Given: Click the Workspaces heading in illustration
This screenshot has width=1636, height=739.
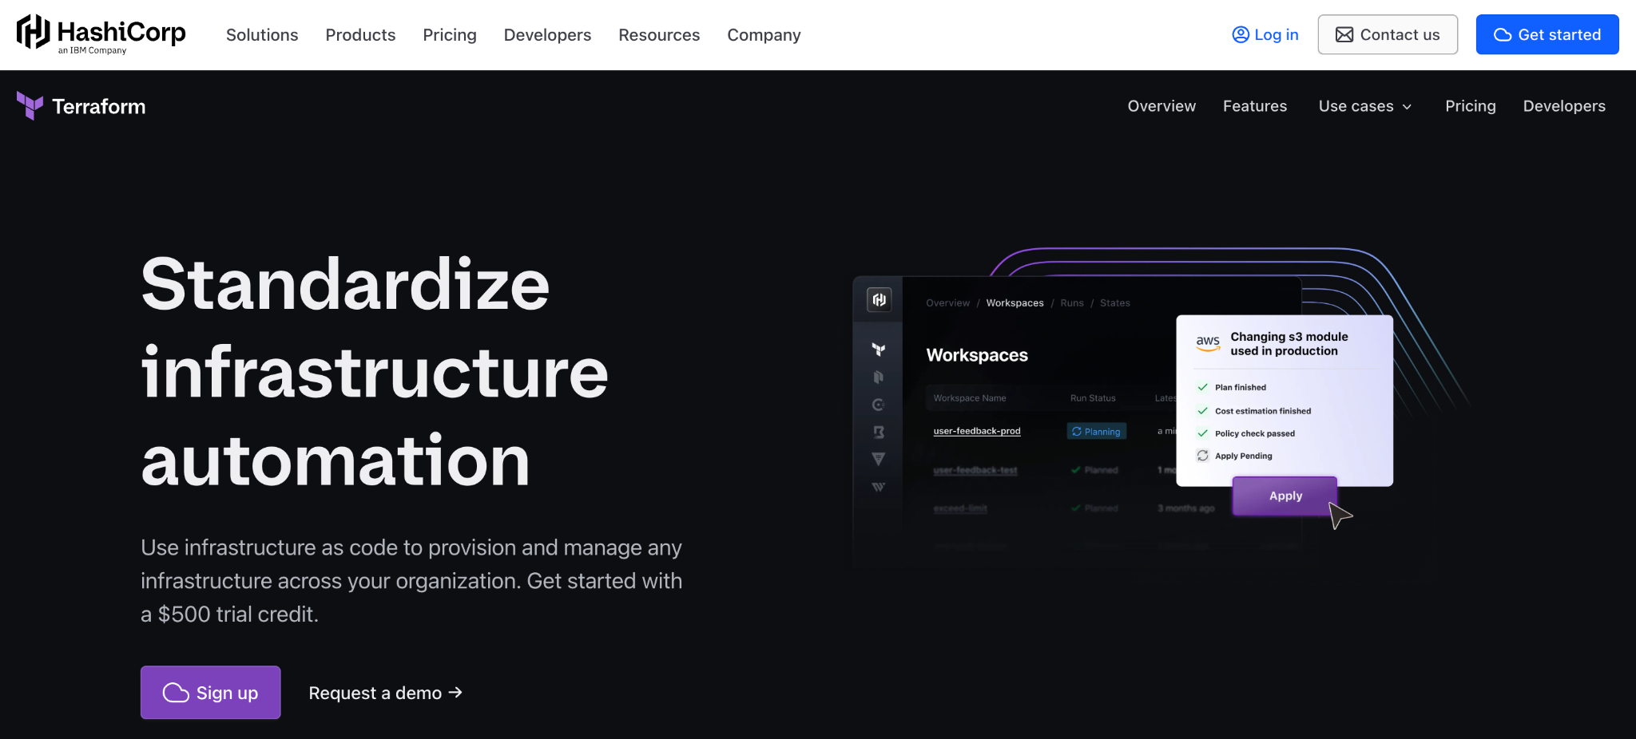Looking at the screenshot, I should [977, 355].
